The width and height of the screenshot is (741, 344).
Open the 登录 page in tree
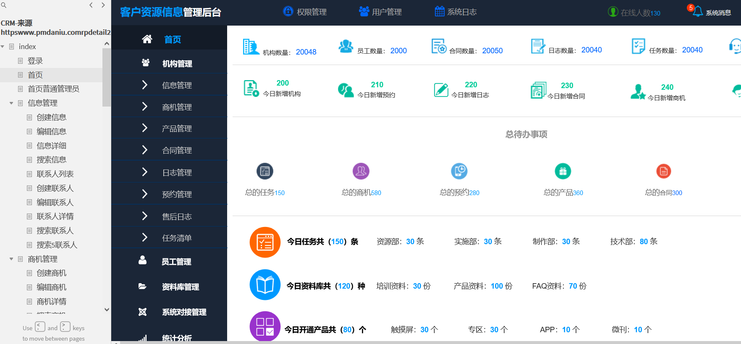click(35, 61)
